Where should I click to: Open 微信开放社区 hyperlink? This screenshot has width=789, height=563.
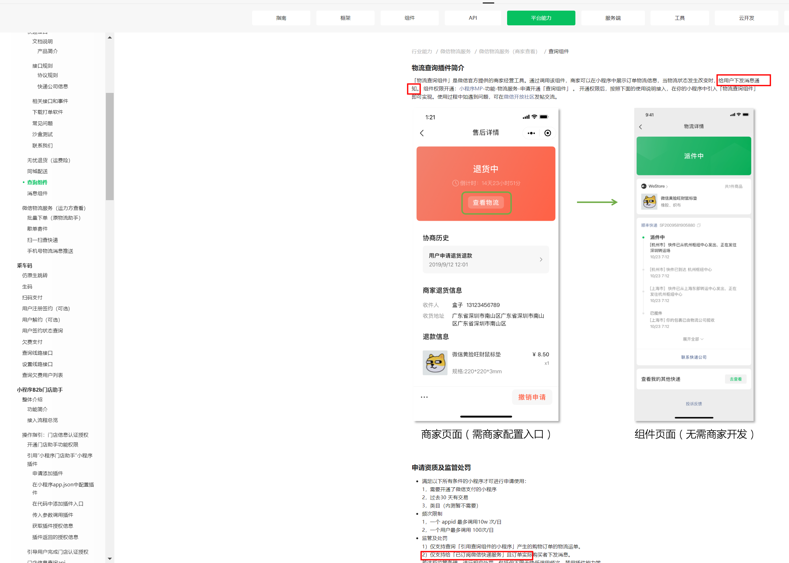[519, 97]
